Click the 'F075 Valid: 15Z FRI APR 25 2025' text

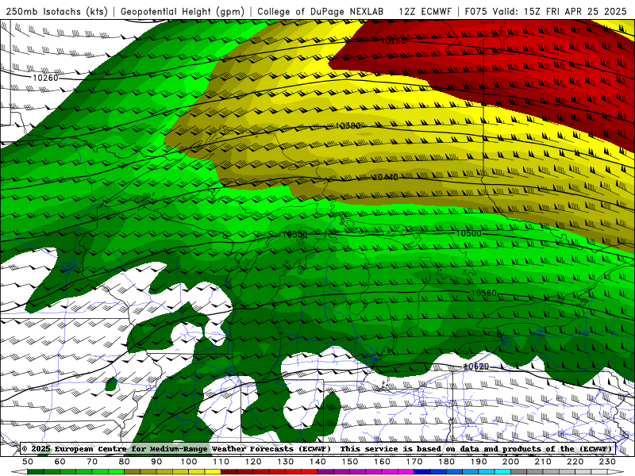click(x=545, y=11)
